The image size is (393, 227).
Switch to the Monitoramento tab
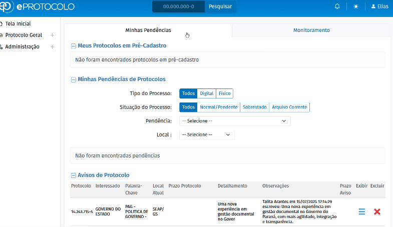311,30
